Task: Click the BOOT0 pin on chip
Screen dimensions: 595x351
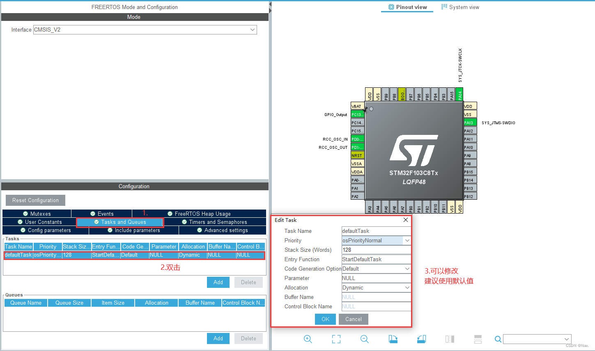Action: (x=402, y=94)
